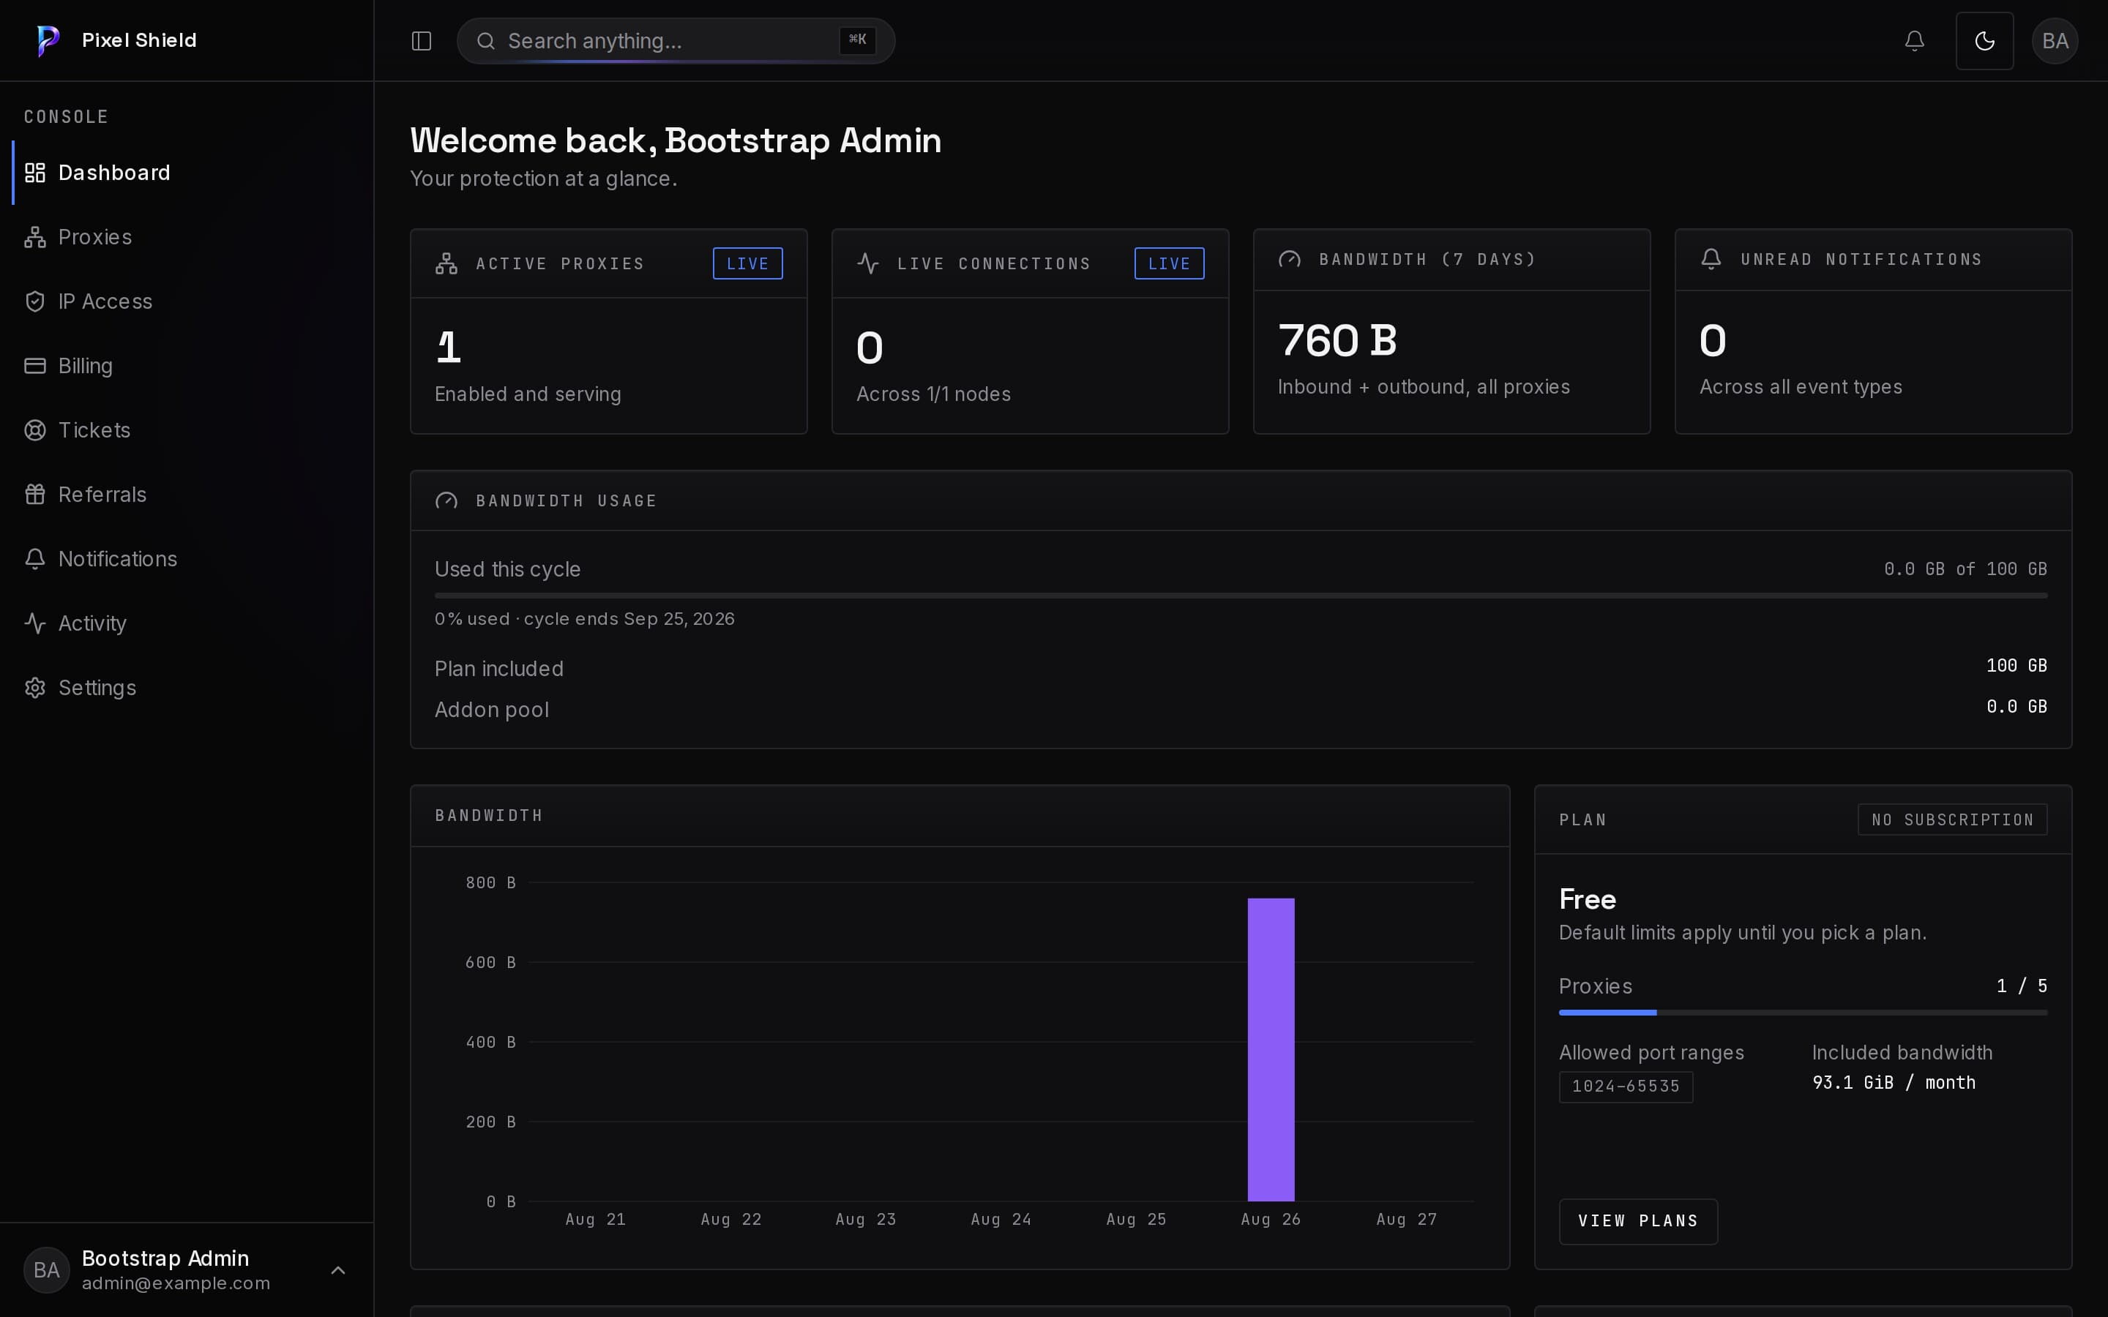This screenshot has width=2108, height=1317.
Task: Click the '800 B' axis label
Action: coord(490,882)
